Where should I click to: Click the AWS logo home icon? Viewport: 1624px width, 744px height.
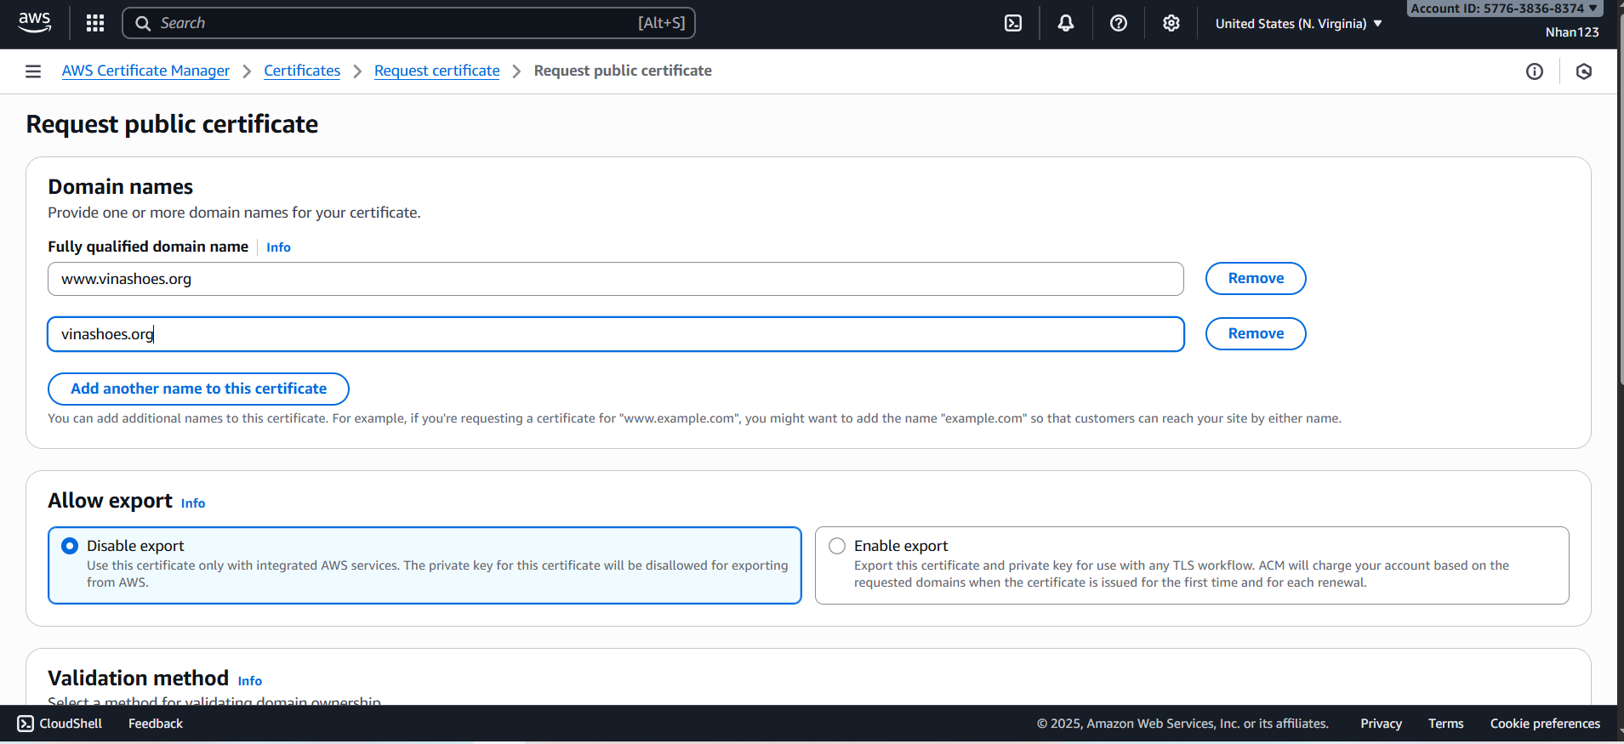click(34, 23)
